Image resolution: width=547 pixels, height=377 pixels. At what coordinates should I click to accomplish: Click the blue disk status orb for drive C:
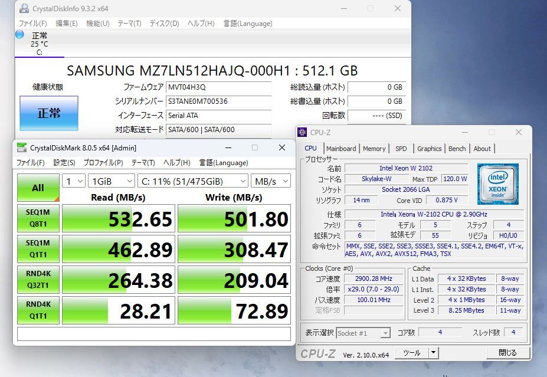19,34
